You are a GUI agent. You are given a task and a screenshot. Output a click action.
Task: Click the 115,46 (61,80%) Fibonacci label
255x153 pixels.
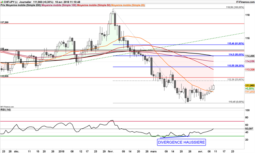click(x=235, y=43)
